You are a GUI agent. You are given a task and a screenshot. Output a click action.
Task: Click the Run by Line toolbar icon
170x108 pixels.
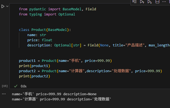(135, 2)
